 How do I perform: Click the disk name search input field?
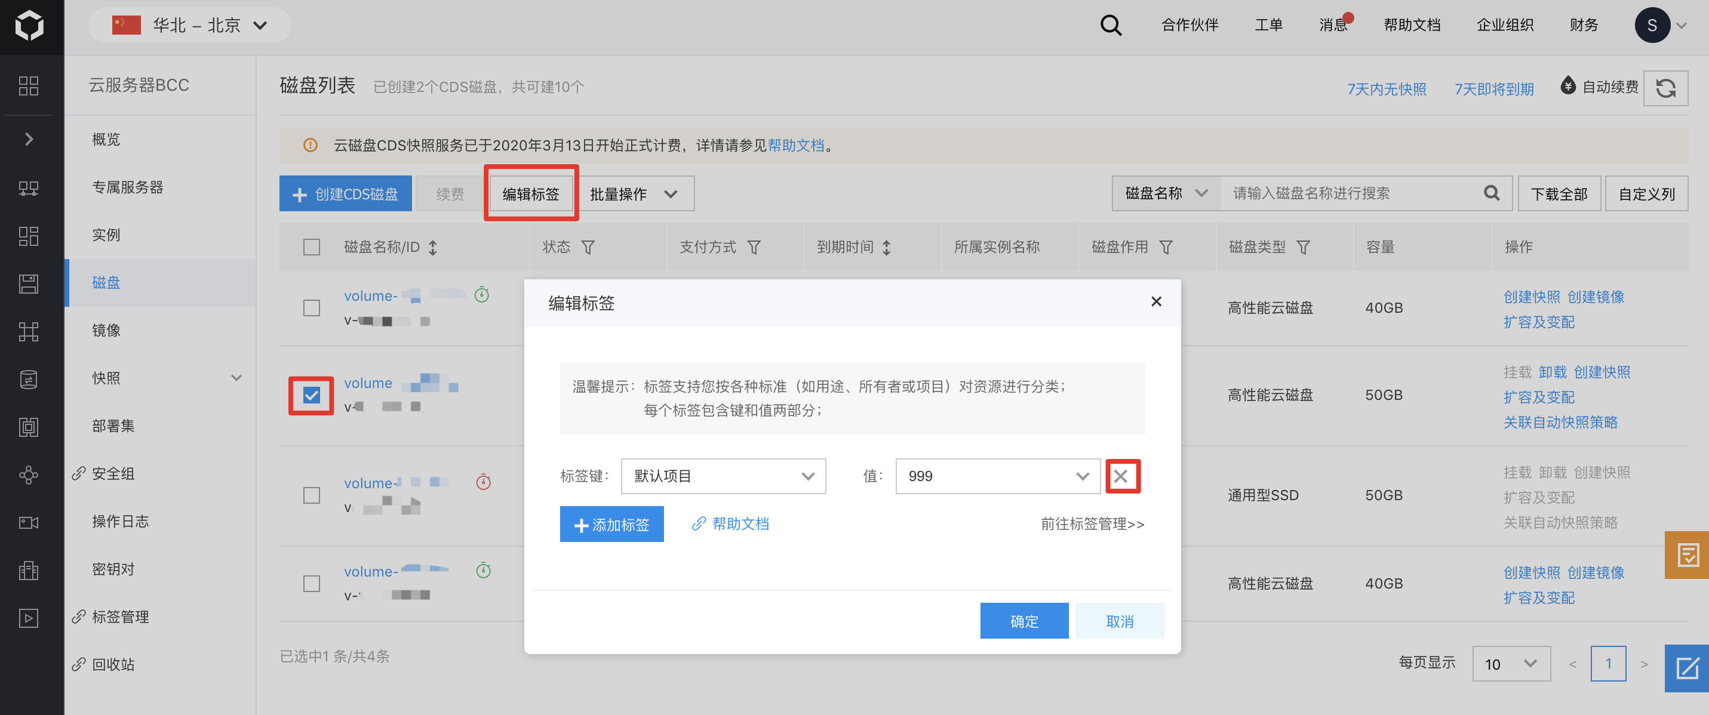coord(1347,193)
